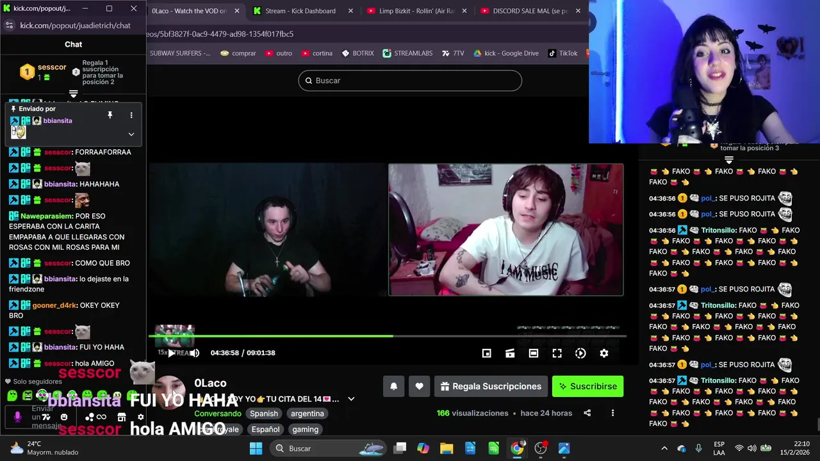The height and width of the screenshot is (461, 820).
Task: Open video player settings gear
Action: point(604,353)
